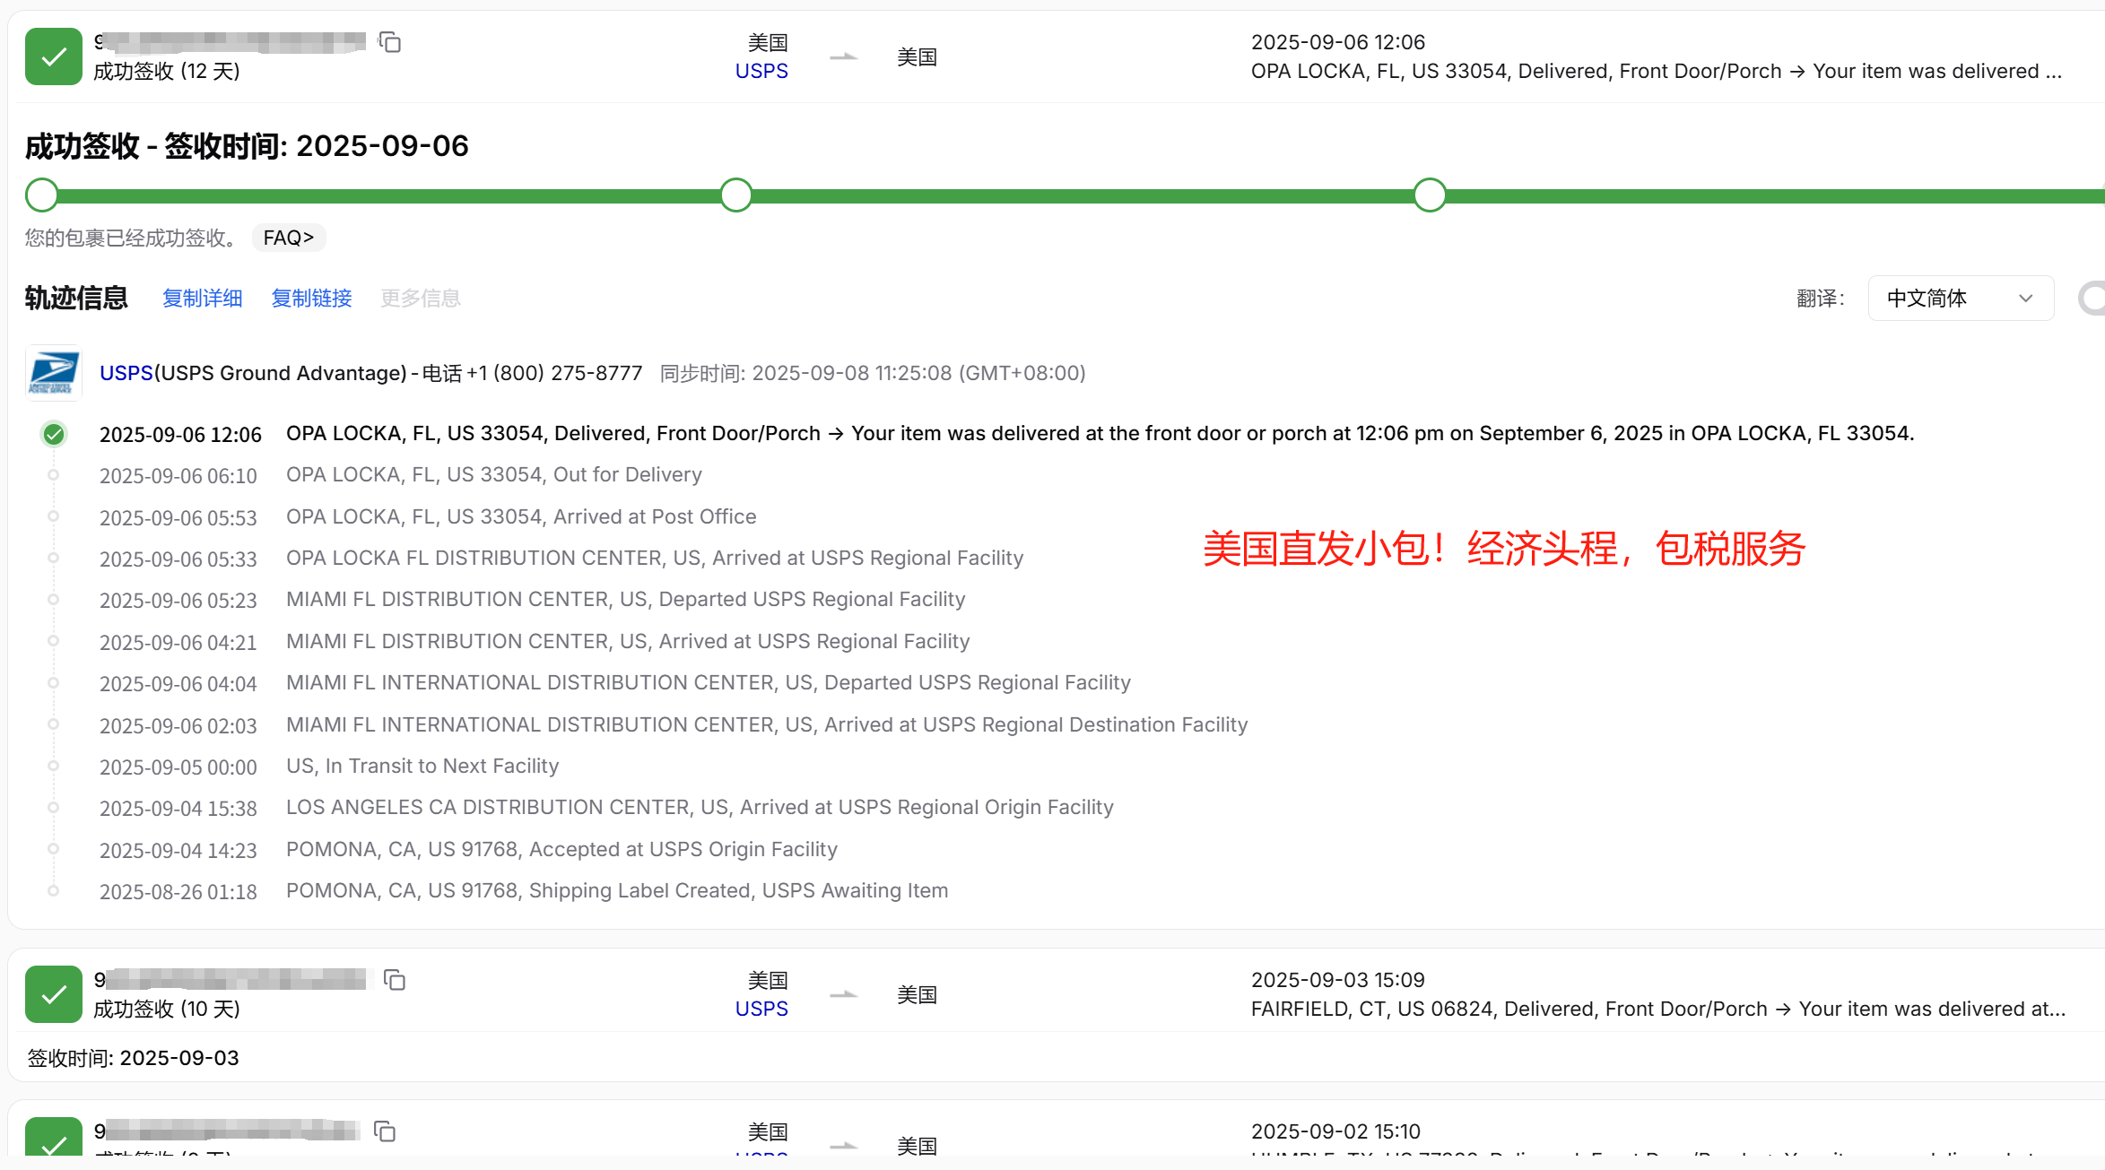Copy the bottom package's tracking number
This screenshot has width=2105, height=1170.
coord(385,1131)
